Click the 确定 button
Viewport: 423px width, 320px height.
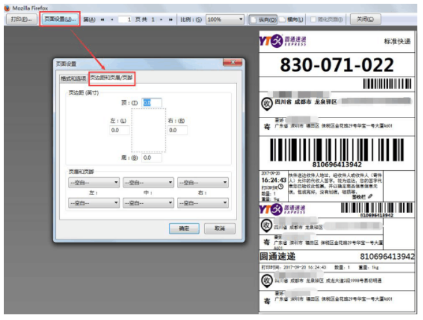coord(184,228)
